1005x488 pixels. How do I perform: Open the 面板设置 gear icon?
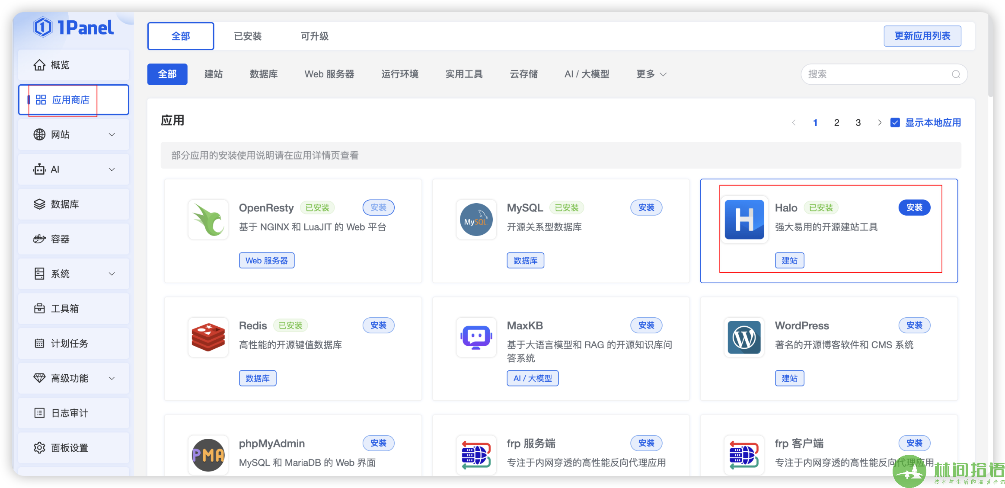coord(39,448)
